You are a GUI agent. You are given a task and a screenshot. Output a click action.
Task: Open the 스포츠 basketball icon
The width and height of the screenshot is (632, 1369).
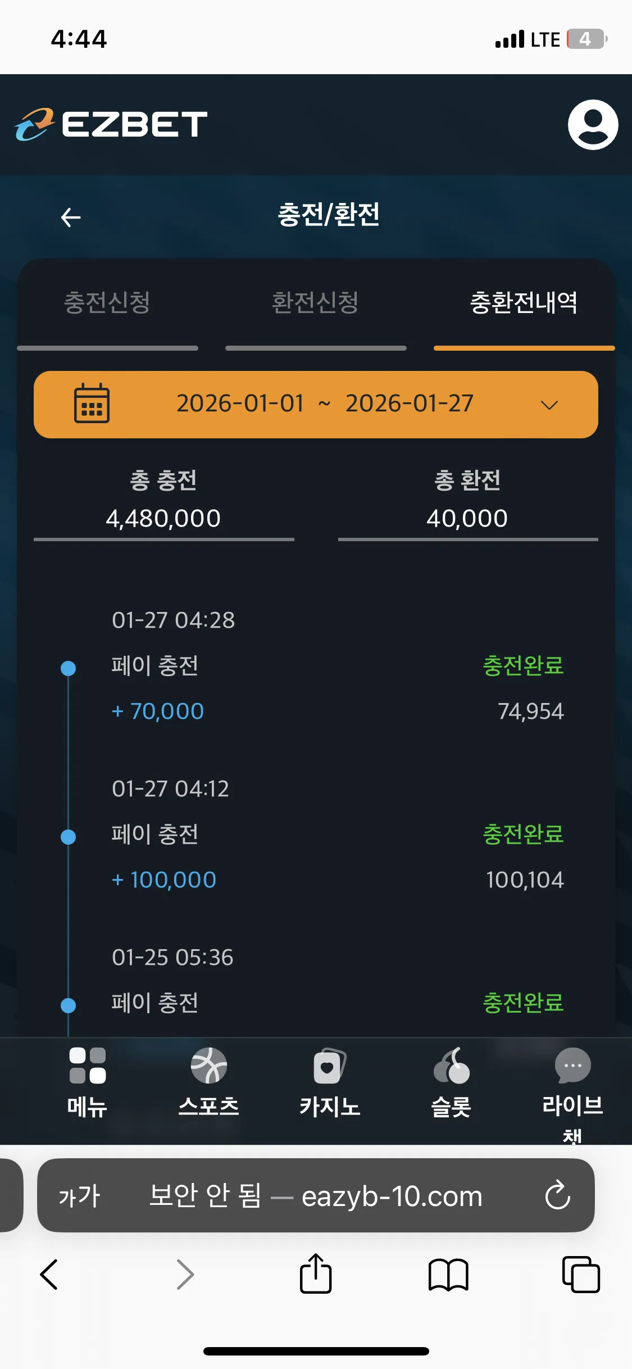coord(209,1066)
